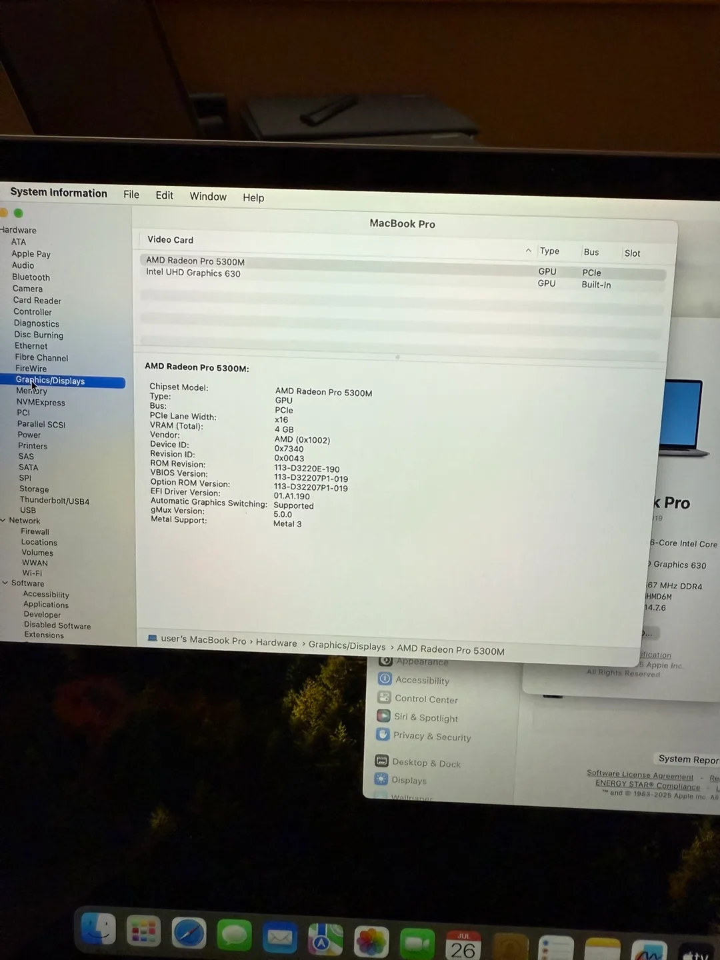Open Finder from the dock
Screen dimensions: 720x960
click(99, 930)
